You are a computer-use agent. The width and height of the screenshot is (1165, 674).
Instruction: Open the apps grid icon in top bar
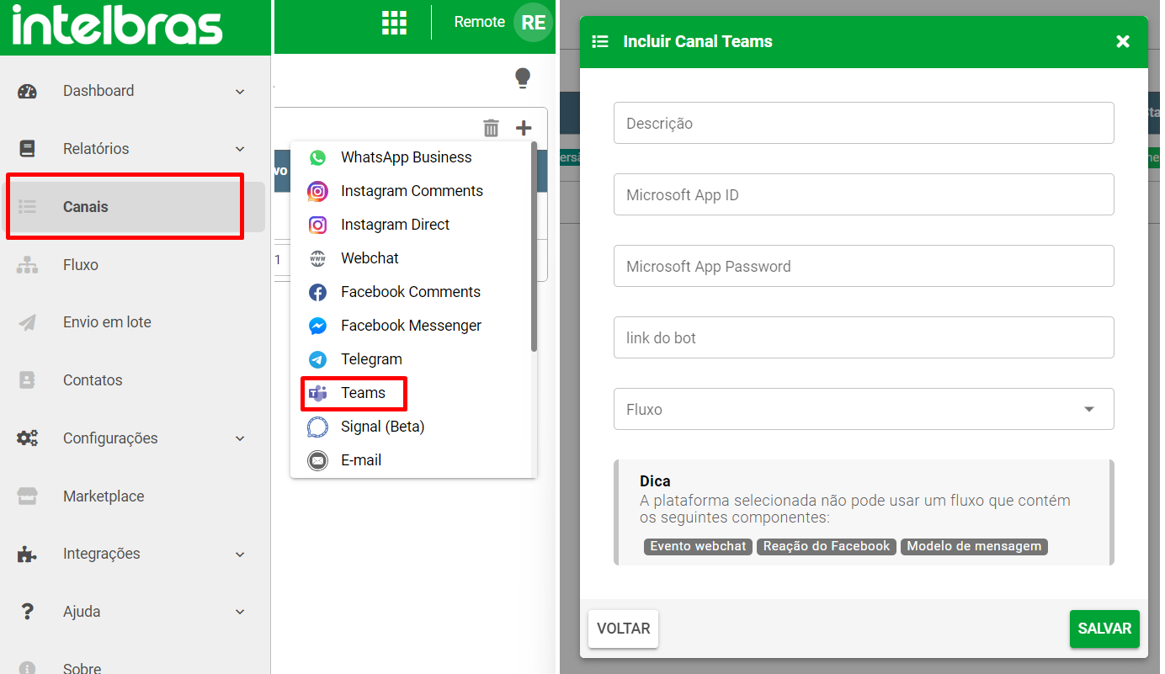pos(394,23)
